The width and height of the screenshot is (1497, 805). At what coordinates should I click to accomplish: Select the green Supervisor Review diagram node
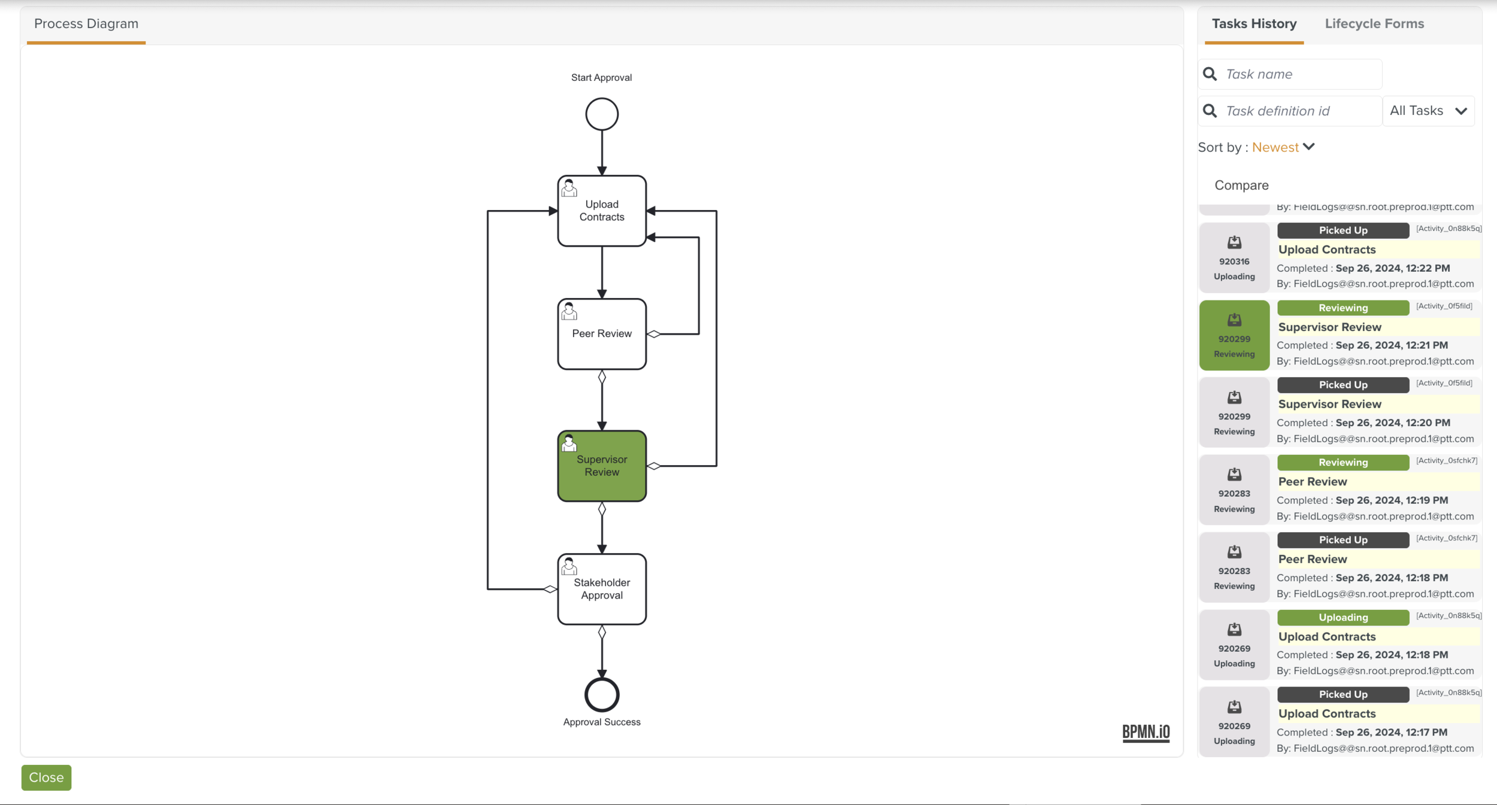point(602,466)
